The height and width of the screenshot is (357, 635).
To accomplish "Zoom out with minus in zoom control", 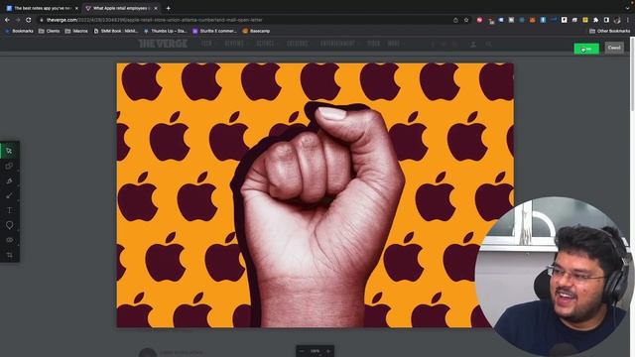I will click(x=302, y=351).
